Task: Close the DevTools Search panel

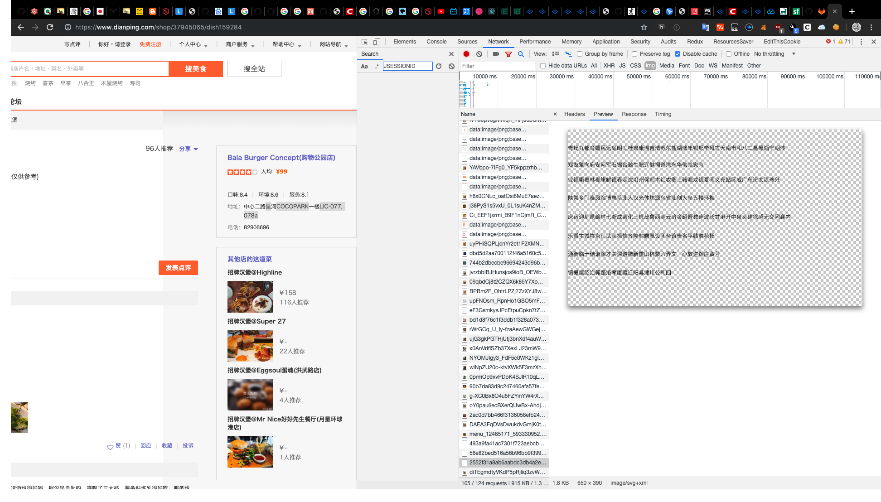Action: [x=451, y=54]
